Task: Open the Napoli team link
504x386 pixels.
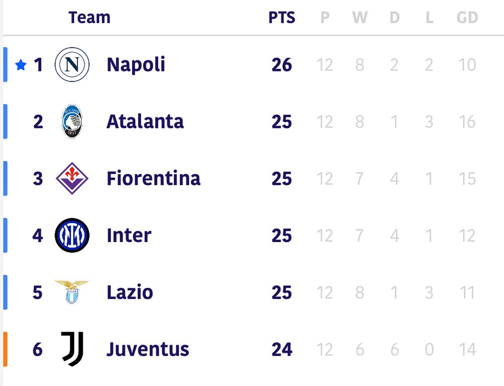Action: 136,64
